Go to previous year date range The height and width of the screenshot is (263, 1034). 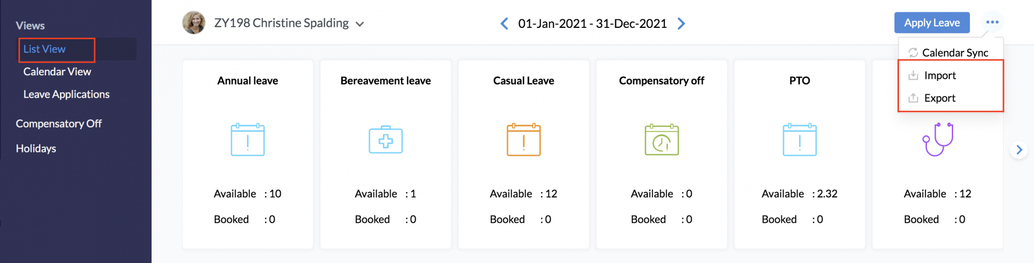pyautogui.click(x=505, y=24)
